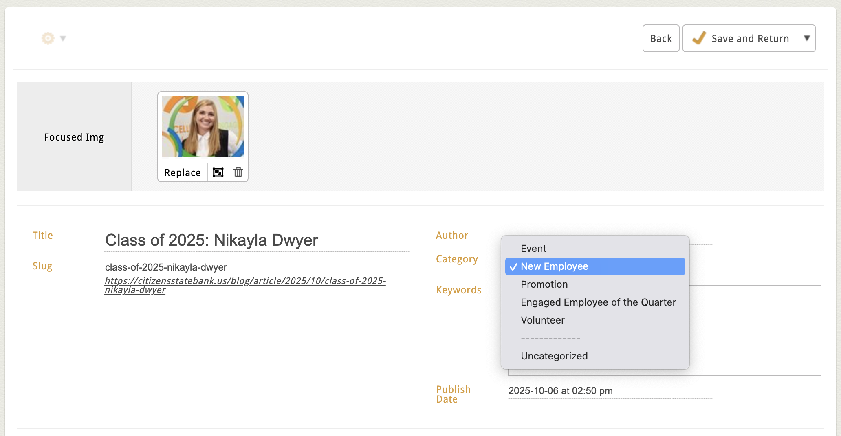
Task: Click the Publish Date field
Action: tap(610, 391)
